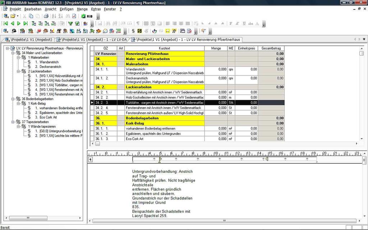Click the right indent marker on the ruler
This screenshot has height=230, width=368.
click(x=267, y=159)
